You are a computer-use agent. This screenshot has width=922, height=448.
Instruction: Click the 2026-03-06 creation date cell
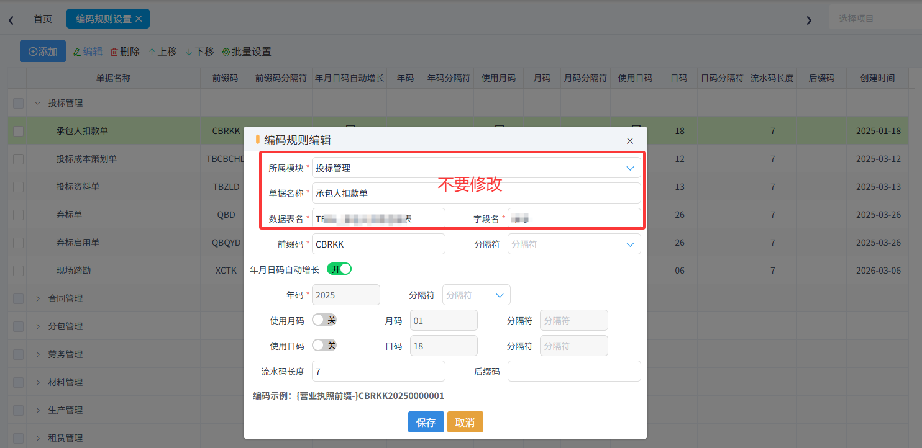(x=878, y=271)
